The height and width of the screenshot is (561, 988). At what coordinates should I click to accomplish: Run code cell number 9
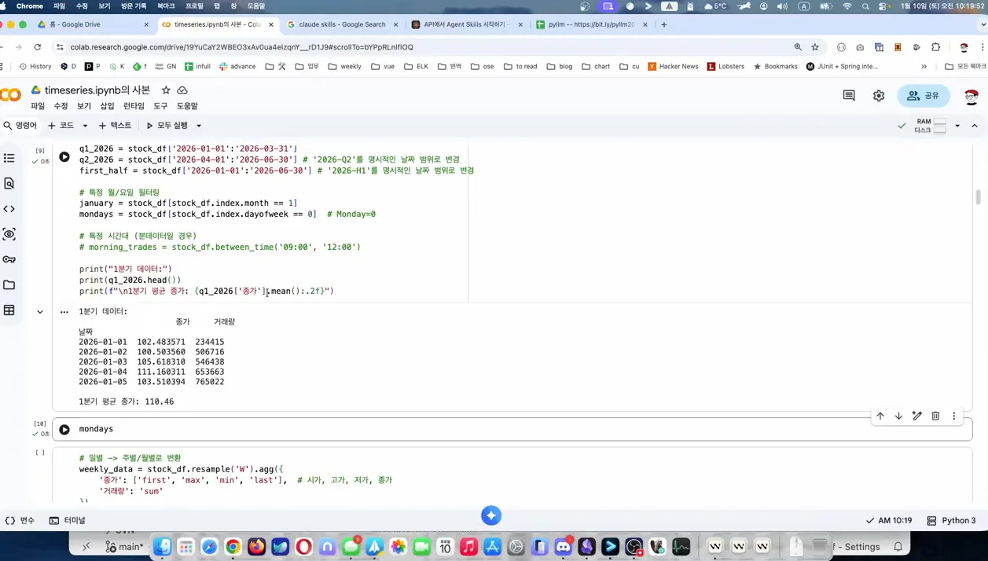point(64,157)
